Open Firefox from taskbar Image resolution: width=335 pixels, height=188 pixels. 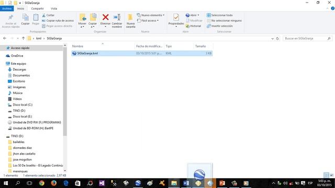53,183
